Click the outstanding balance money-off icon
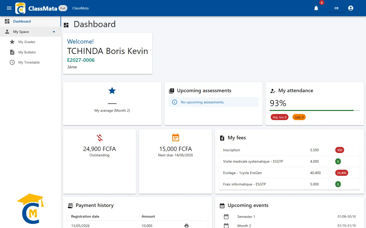 tap(100, 138)
